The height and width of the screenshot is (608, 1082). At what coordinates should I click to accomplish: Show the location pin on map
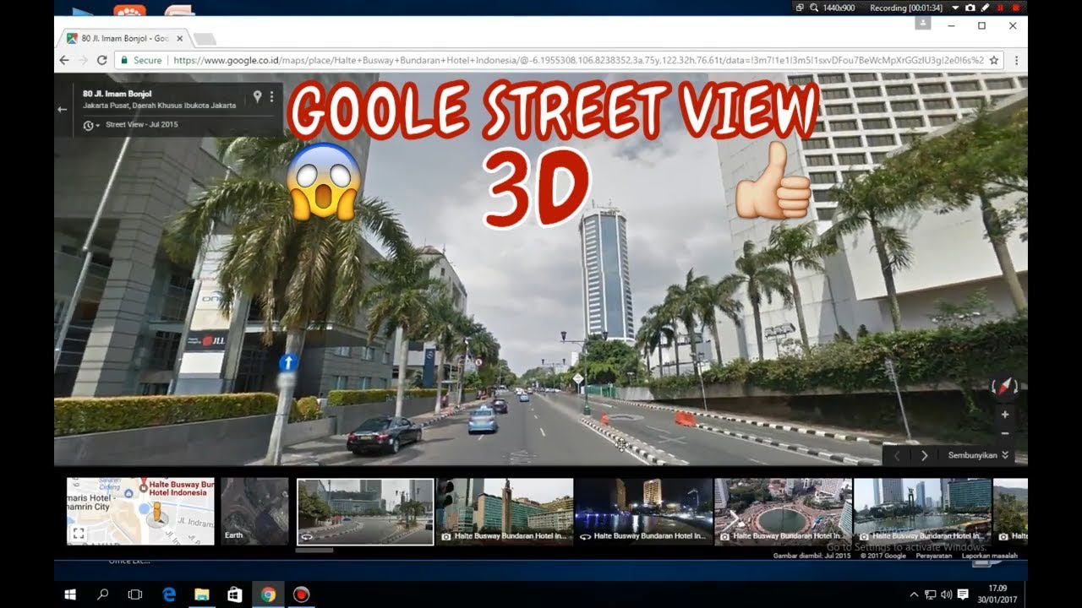pos(258,96)
